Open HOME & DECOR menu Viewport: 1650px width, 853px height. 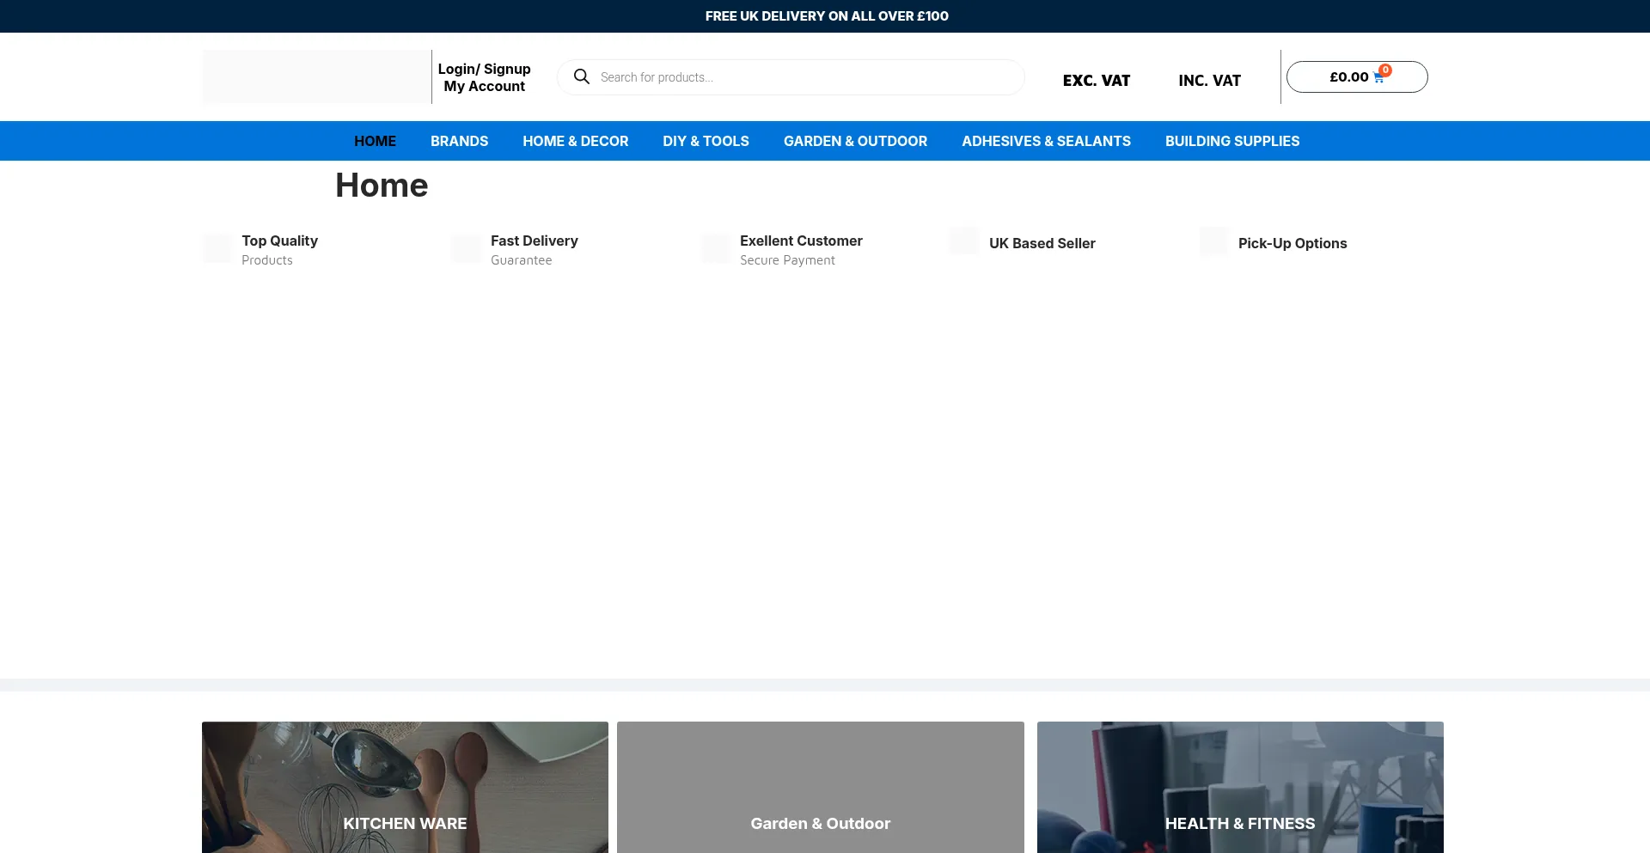coord(575,141)
